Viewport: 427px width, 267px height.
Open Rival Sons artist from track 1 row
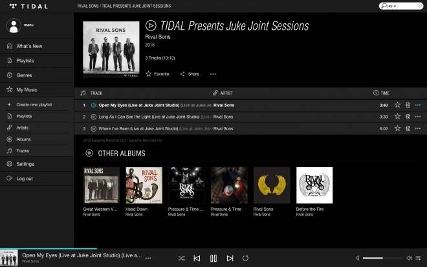click(x=224, y=105)
